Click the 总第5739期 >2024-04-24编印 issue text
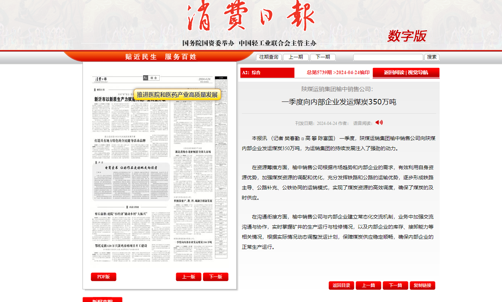Screen dimensions: 502x302 click(338, 72)
